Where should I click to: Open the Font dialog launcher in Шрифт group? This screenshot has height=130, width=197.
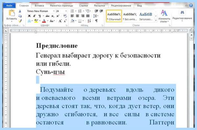click(x=66, y=26)
